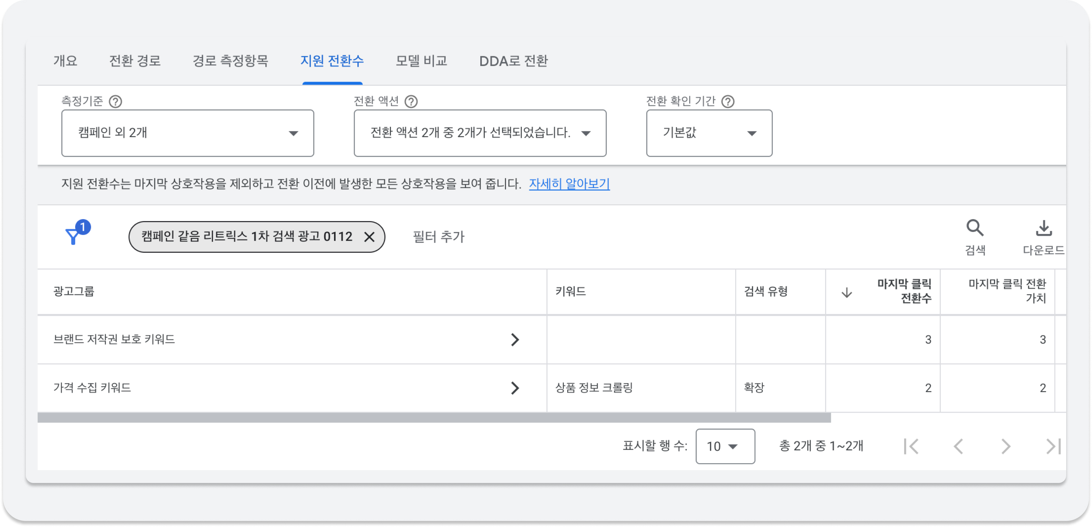Screen dimensions: 1092x527
Task: Go to the next results page
Action: (x=1005, y=446)
